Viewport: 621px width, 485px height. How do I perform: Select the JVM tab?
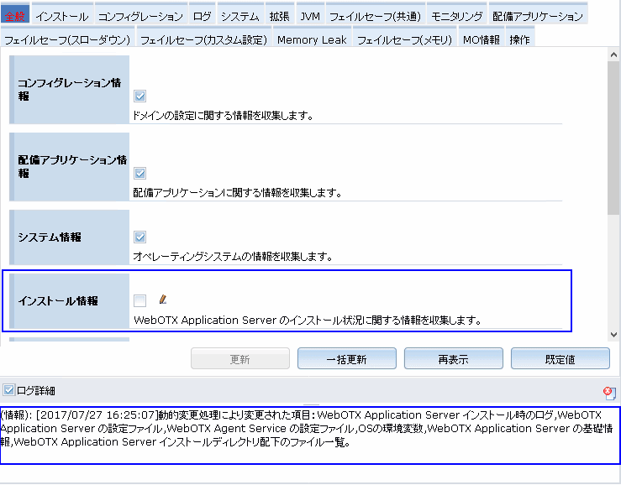[x=308, y=16]
